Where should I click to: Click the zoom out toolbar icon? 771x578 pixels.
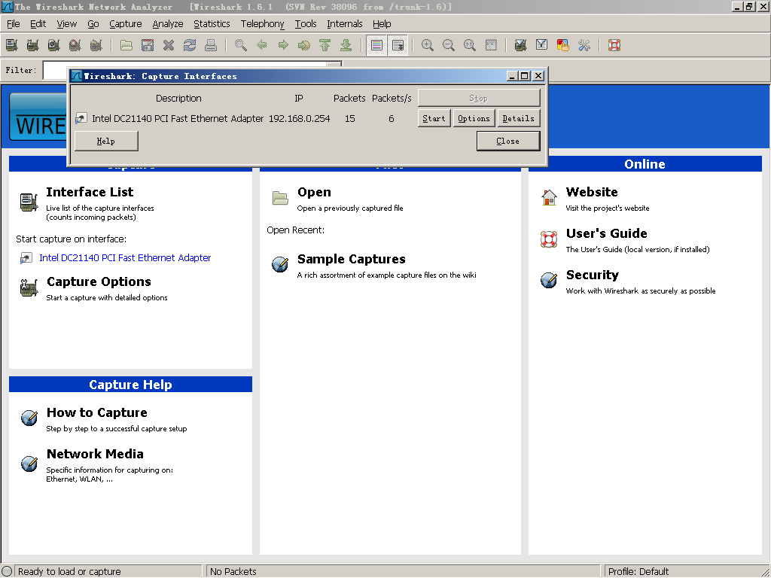[x=449, y=45]
